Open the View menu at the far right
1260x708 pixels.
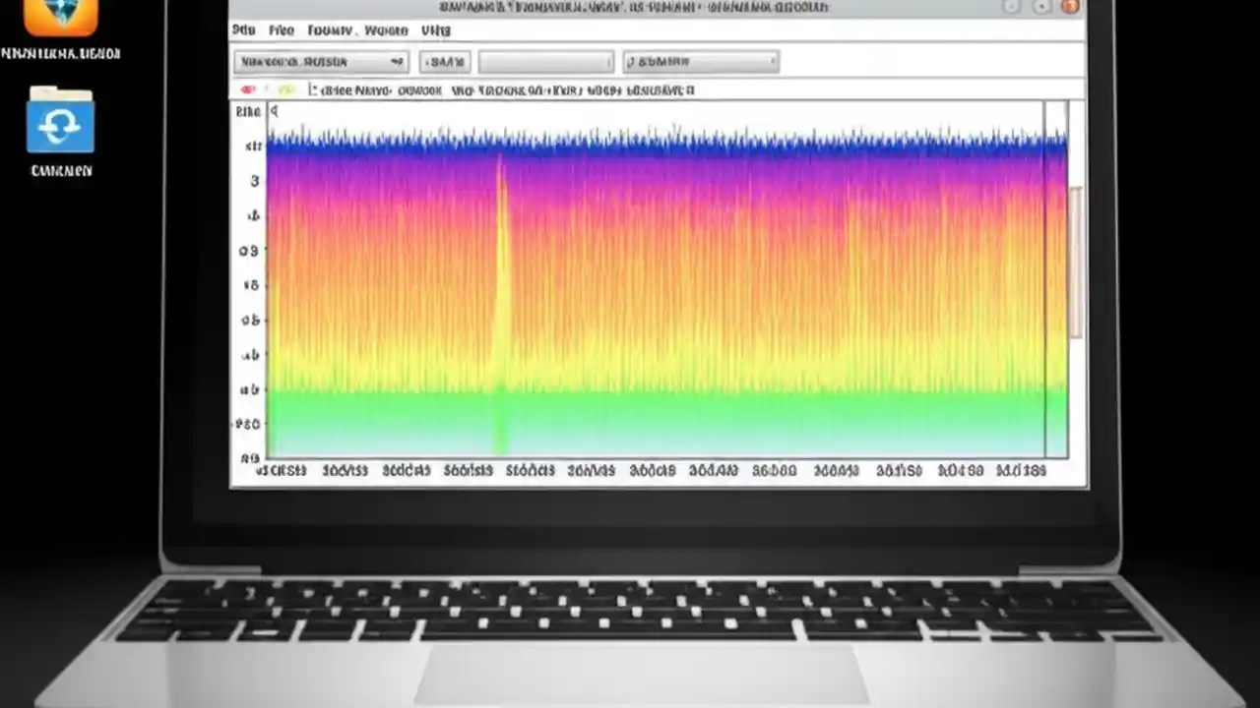(436, 29)
